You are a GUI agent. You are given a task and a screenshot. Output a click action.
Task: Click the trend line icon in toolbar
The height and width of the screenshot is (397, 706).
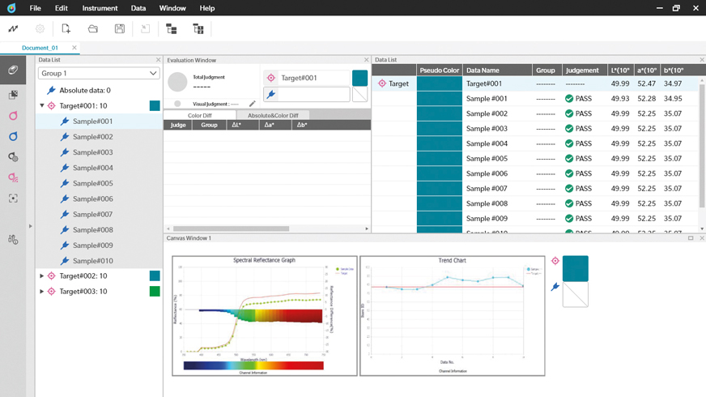(13, 29)
